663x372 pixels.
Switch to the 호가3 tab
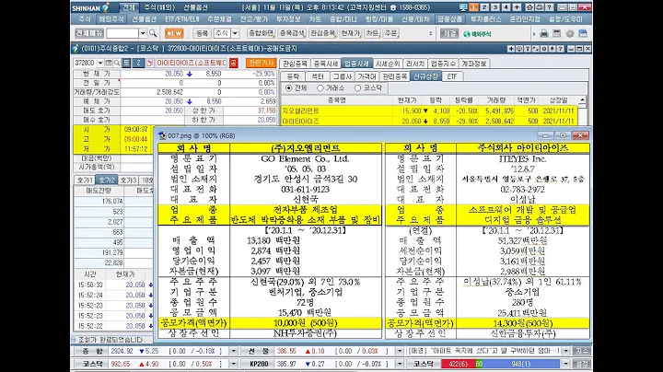pos(128,180)
